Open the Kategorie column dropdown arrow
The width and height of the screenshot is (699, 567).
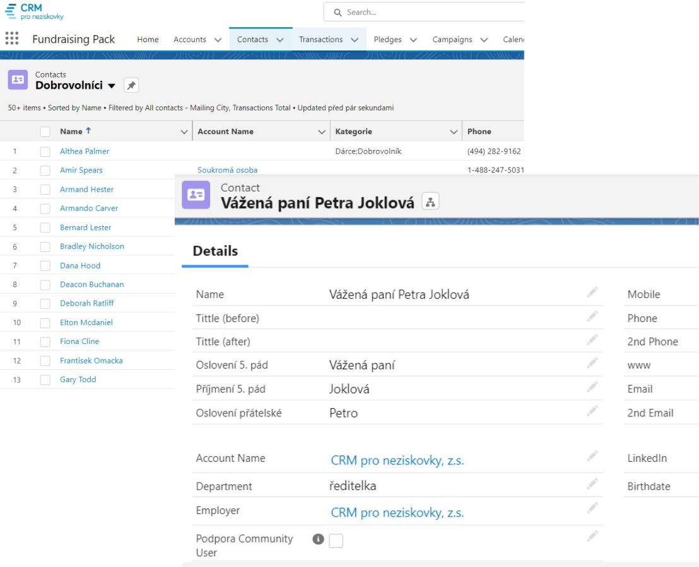453,132
